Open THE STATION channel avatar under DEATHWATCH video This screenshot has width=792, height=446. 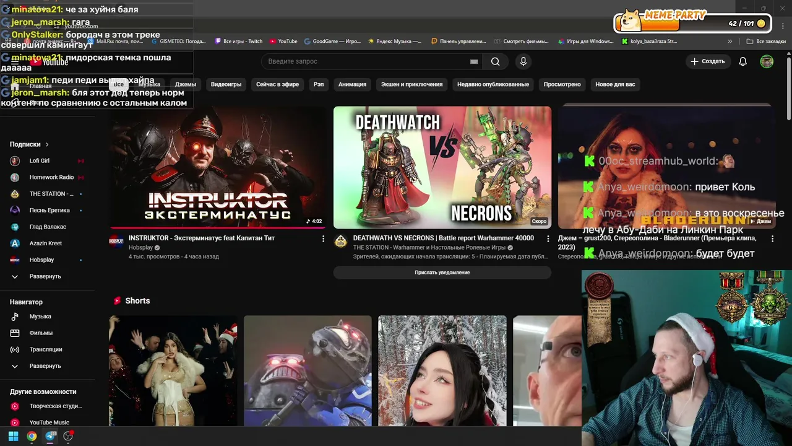(x=341, y=242)
